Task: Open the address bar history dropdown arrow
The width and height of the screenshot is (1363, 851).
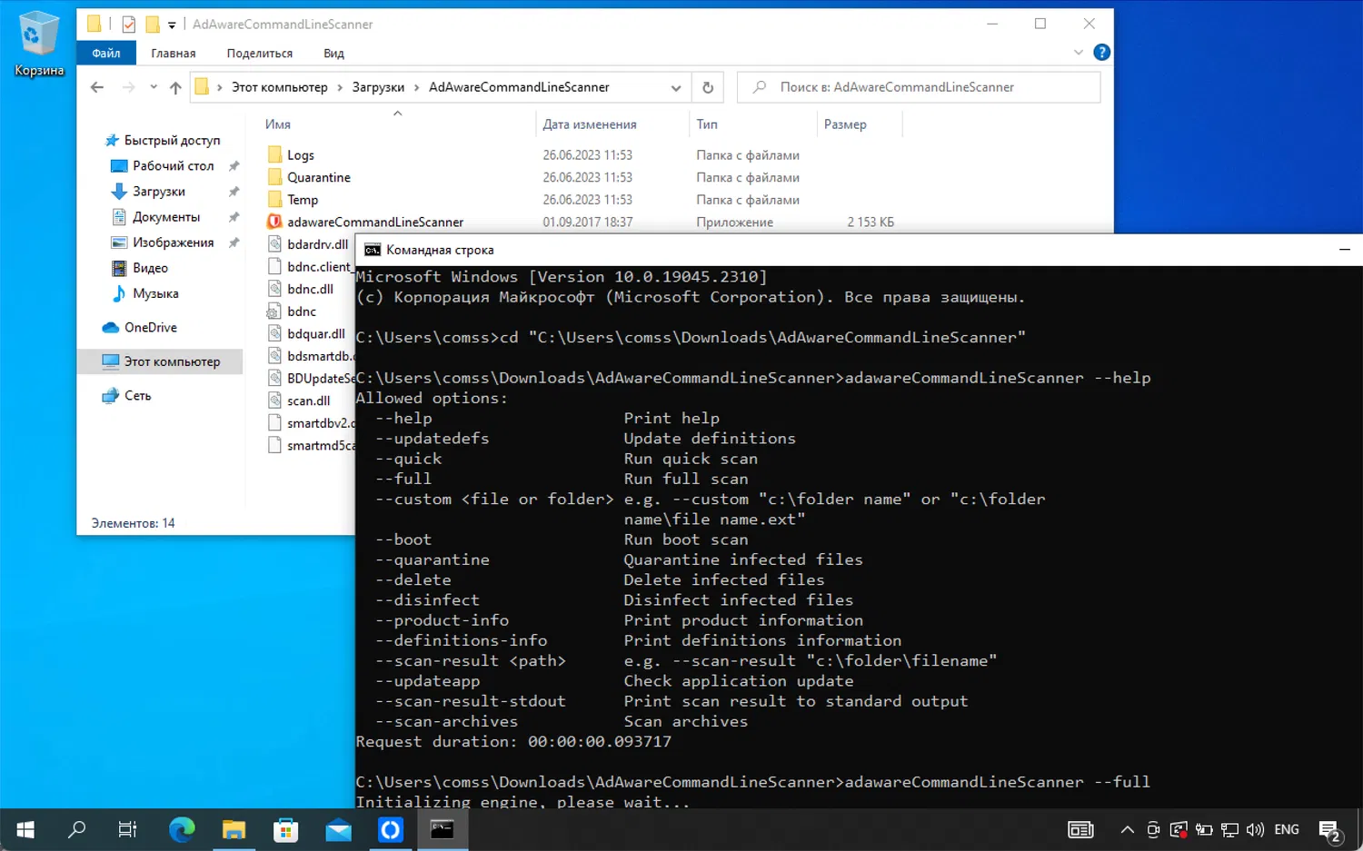Action: [x=676, y=88]
